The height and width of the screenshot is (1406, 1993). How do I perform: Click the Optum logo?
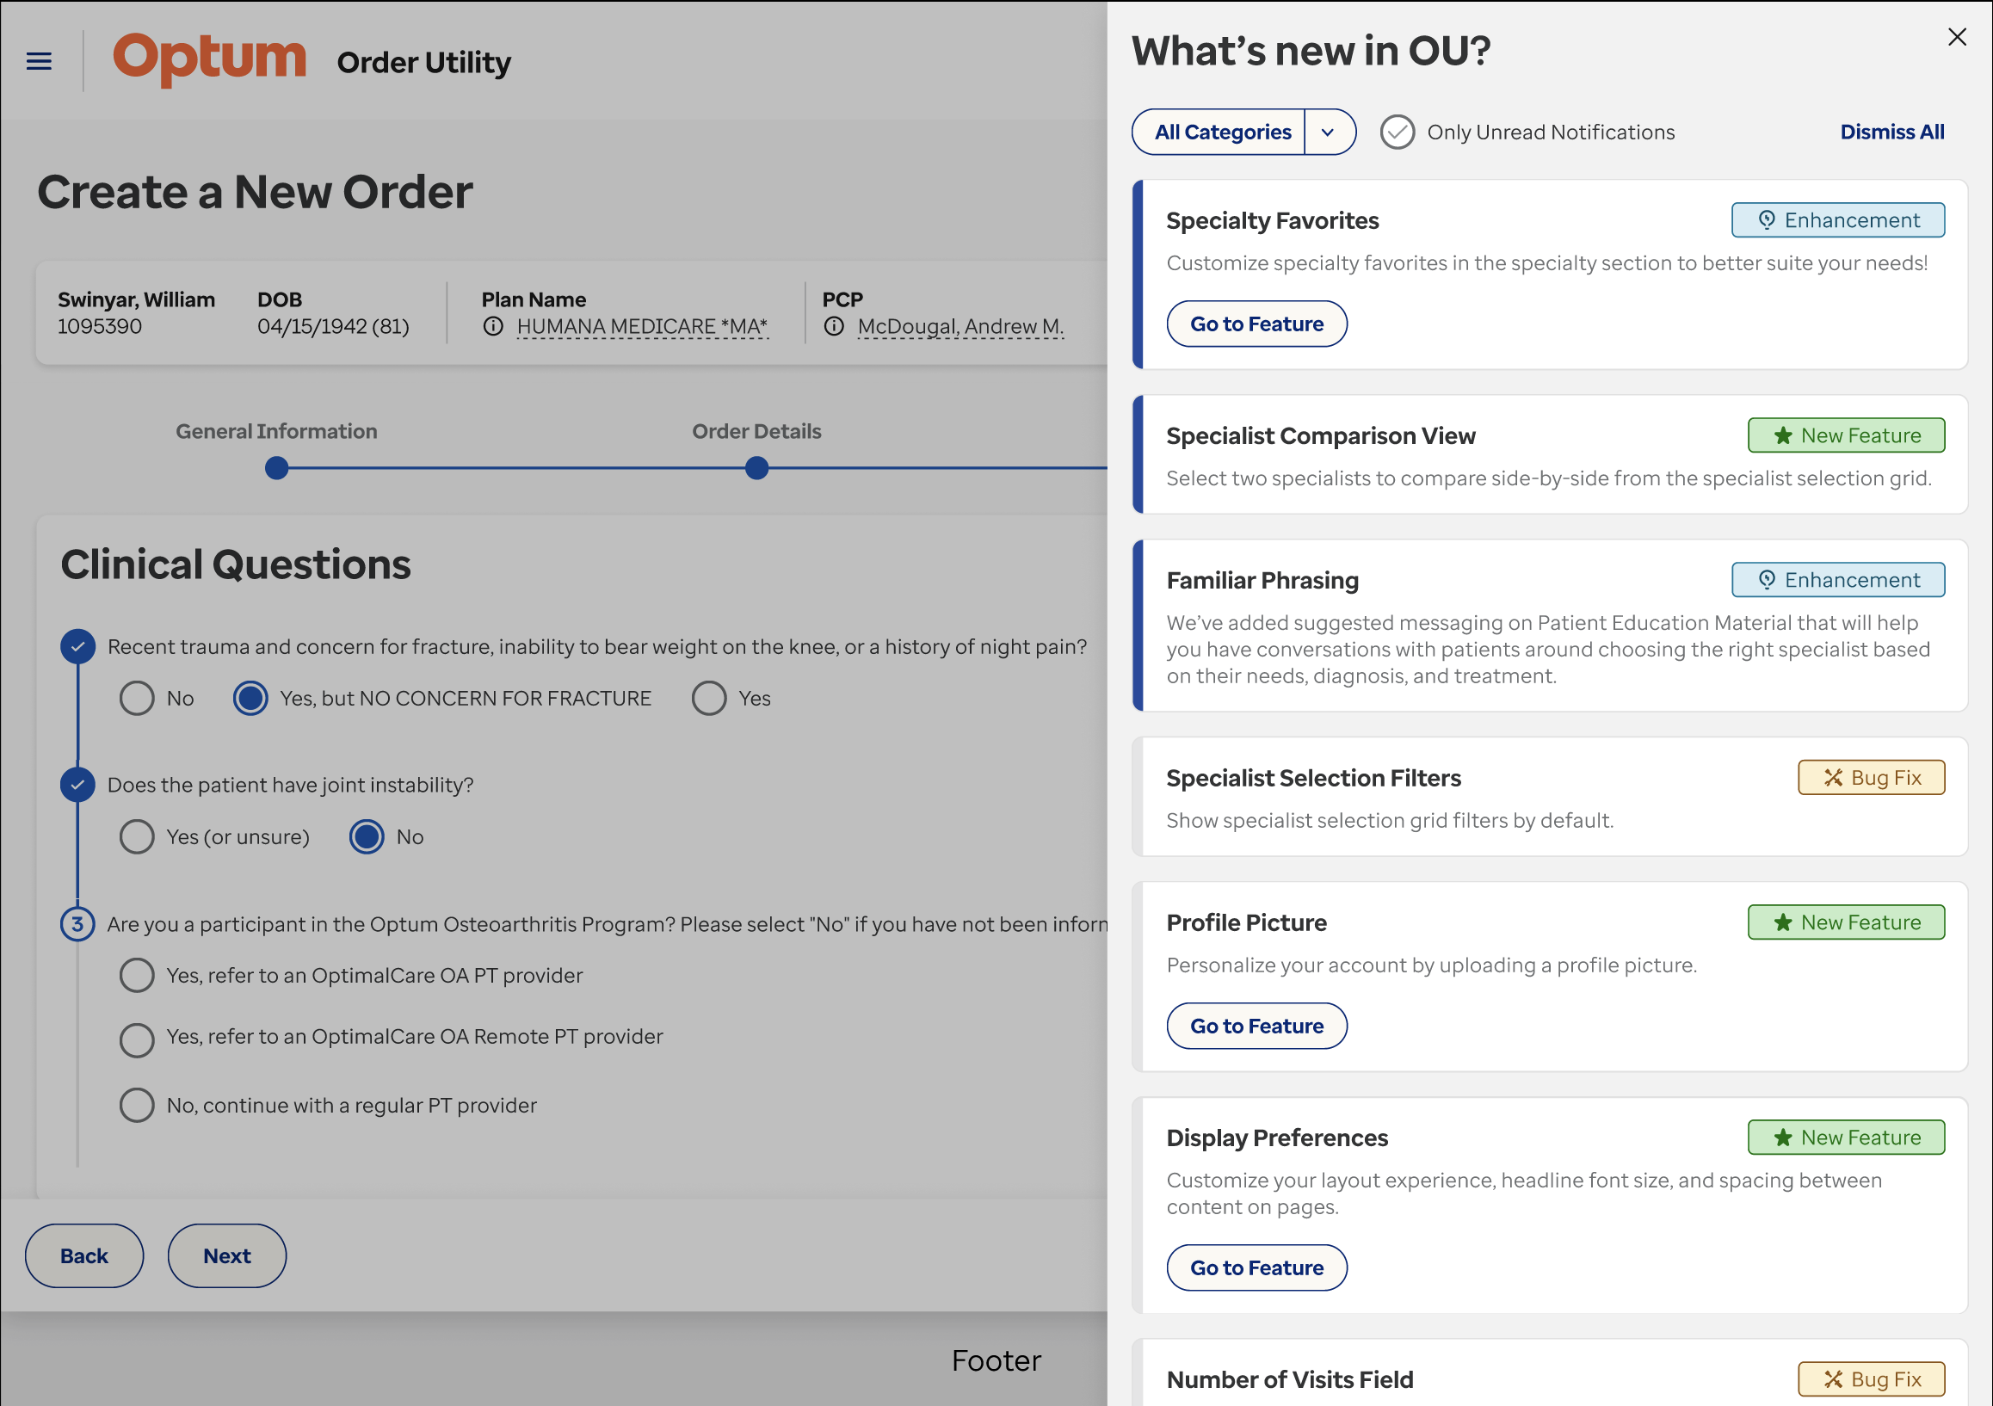click(x=209, y=59)
